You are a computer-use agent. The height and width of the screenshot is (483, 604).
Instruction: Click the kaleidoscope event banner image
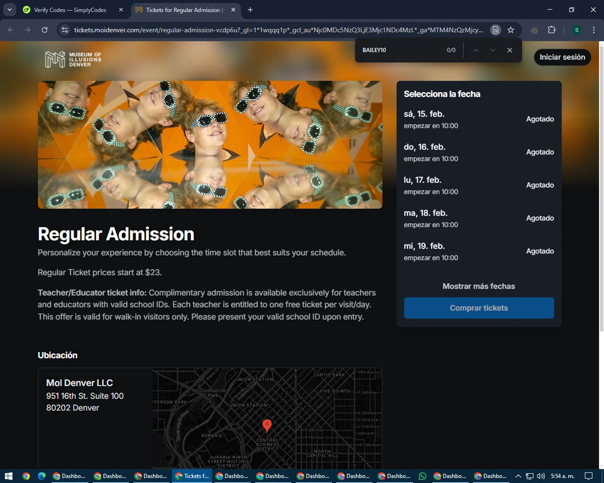210,144
